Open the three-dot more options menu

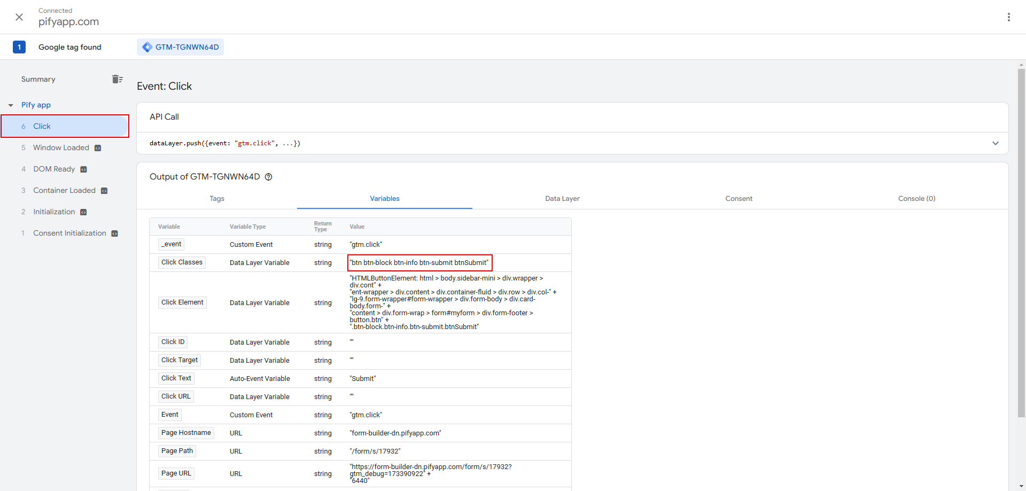click(x=1009, y=17)
